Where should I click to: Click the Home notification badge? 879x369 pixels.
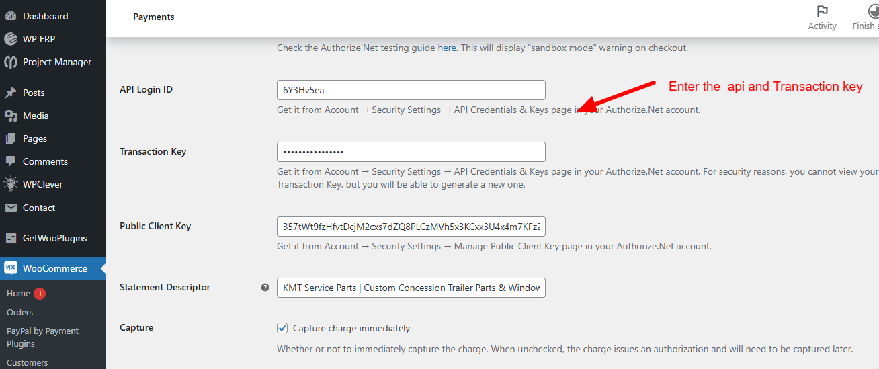(x=40, y=294)
